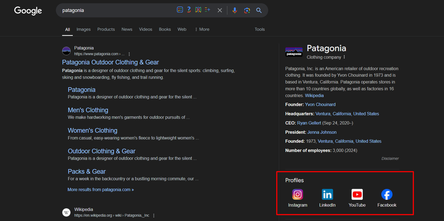Click the Founded row Ventura link
The width and height of the screenshot is (444, 221).
[x=325, y=141]
